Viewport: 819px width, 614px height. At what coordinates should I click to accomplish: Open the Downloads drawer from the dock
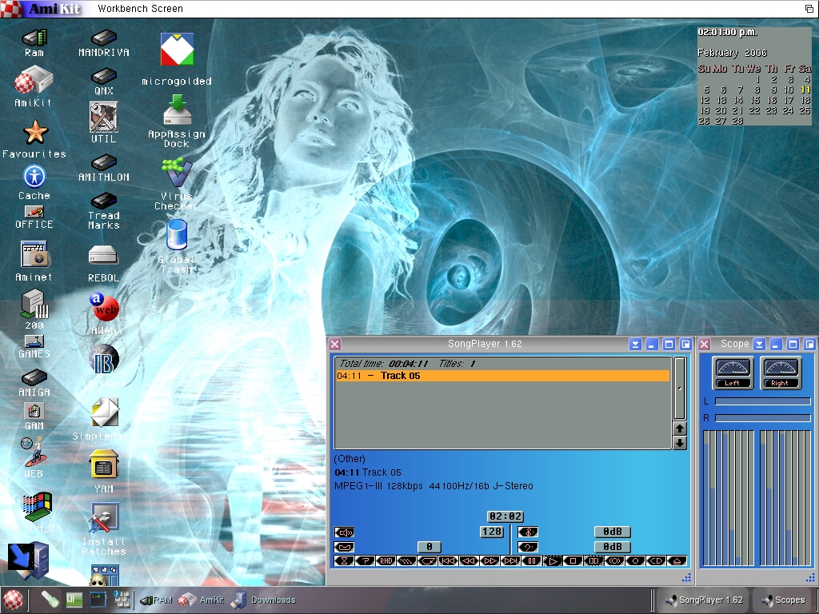coord(264,600)
